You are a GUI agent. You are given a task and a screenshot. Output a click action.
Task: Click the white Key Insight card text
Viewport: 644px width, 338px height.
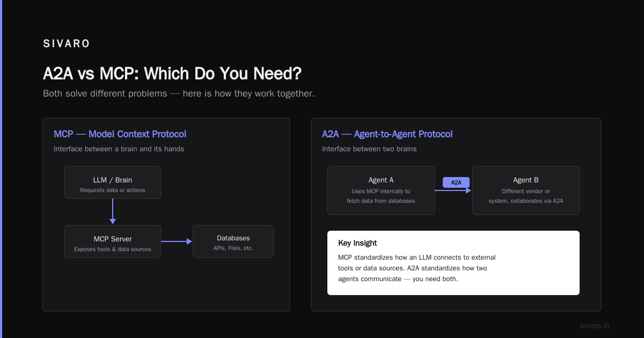[x=417, y=268]
